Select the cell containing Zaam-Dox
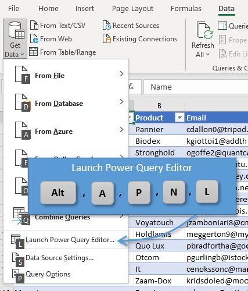The width and height of the screenshot is (248, 291). tap(159, 281)
